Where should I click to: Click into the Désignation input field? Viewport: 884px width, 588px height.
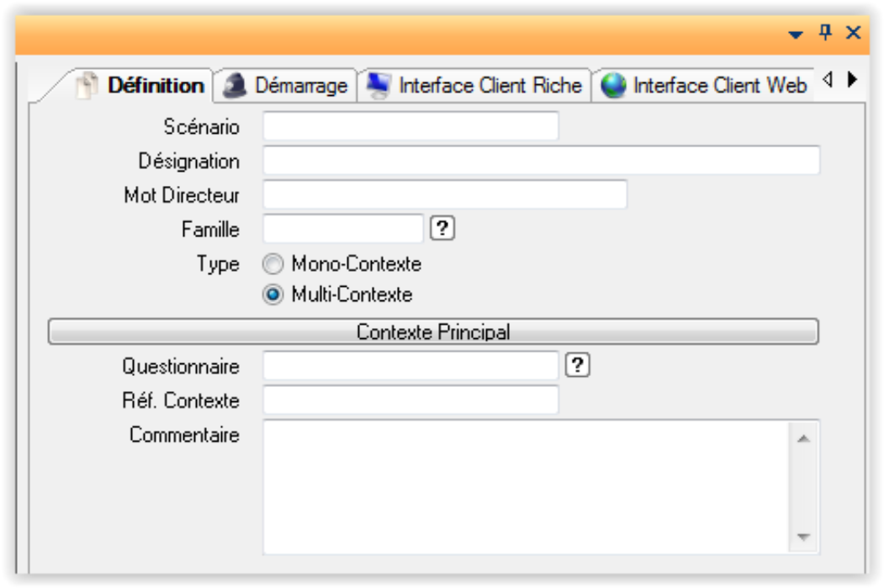[541, 160]
